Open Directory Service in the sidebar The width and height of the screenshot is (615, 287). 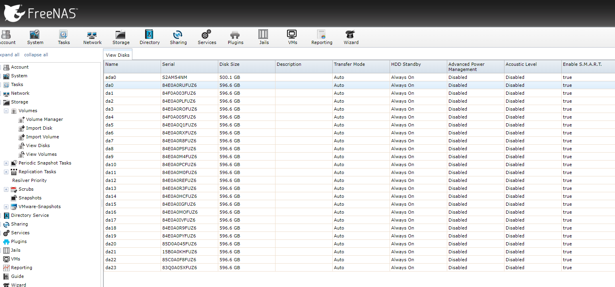[x=30, y=215]
